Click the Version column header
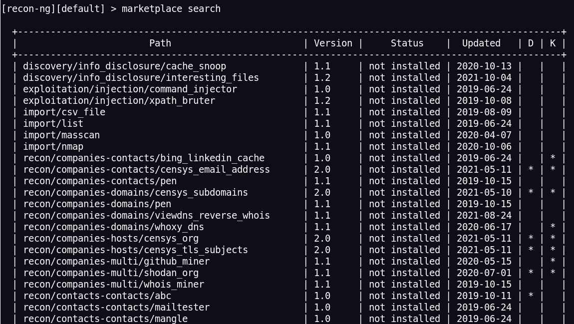The height and width of the screenshot is (324, 574). pos(333,43)
